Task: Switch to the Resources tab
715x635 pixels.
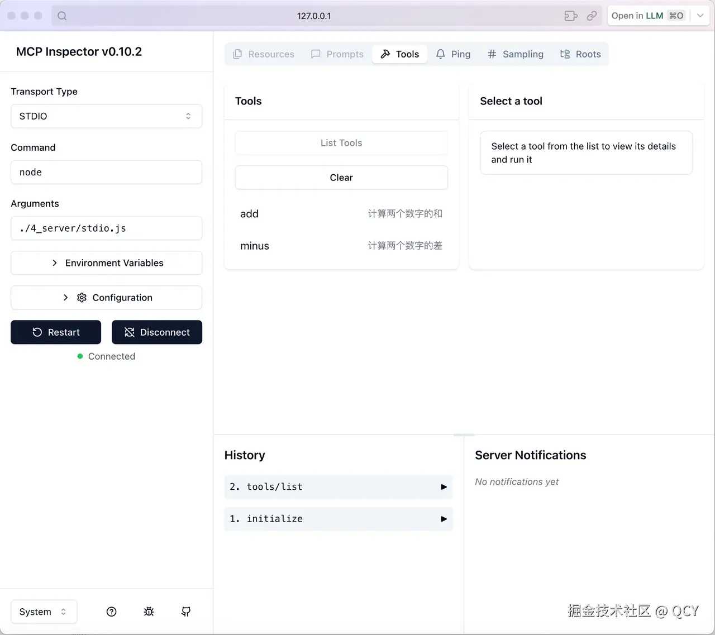Action: [x=264, y=54]
